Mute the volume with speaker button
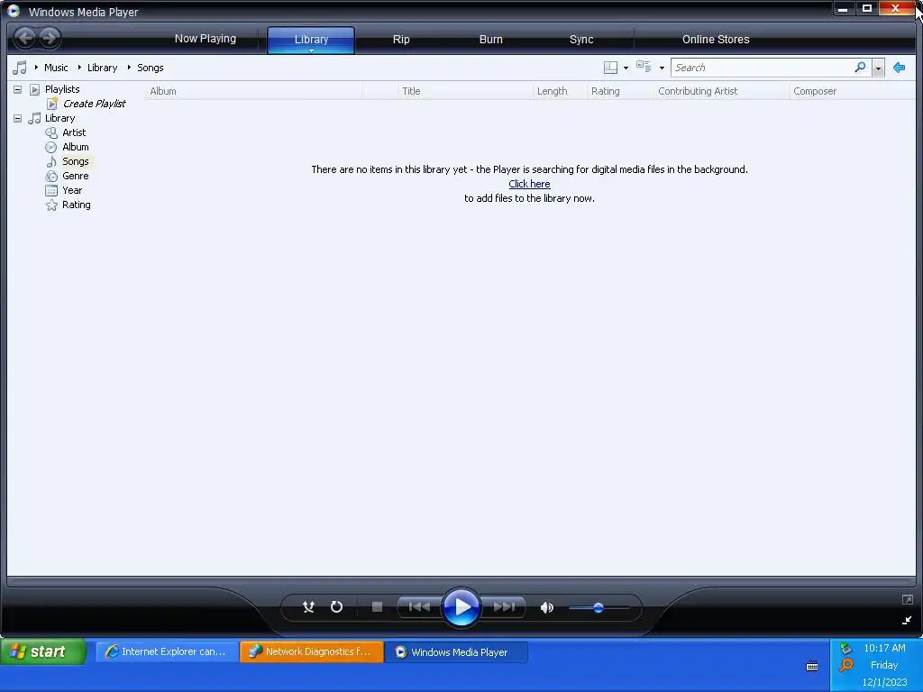This screenshot has width=923, height=692. [x=547, y=607]
